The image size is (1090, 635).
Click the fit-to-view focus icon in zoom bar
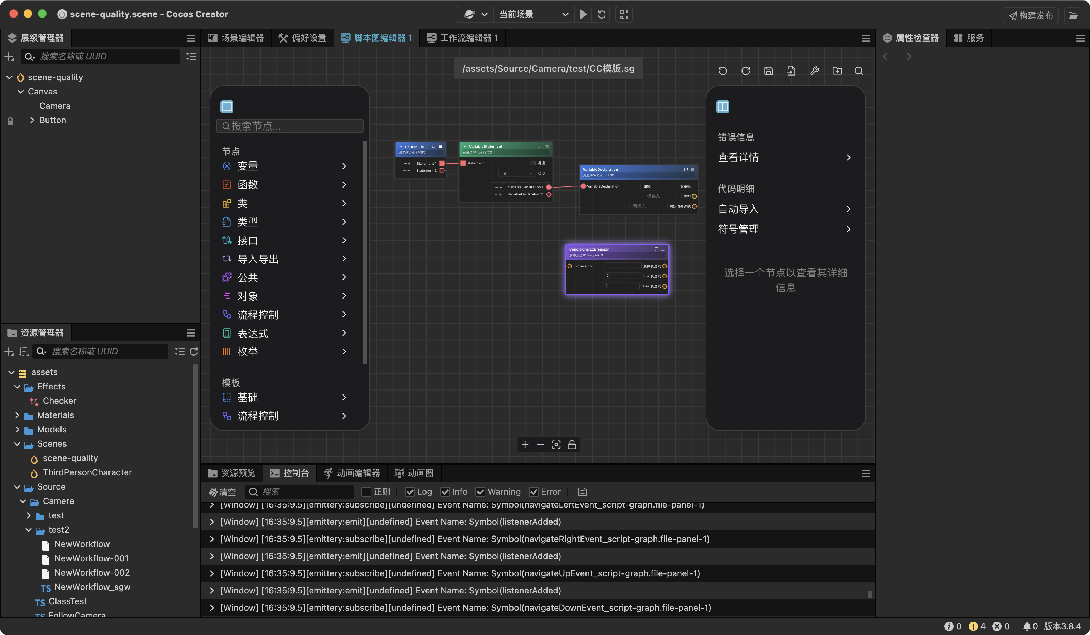click(556, 445)
